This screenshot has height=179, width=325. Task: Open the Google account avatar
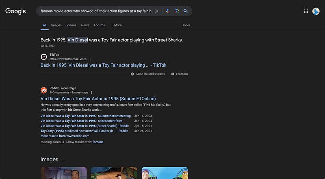[x=316, y=11]
